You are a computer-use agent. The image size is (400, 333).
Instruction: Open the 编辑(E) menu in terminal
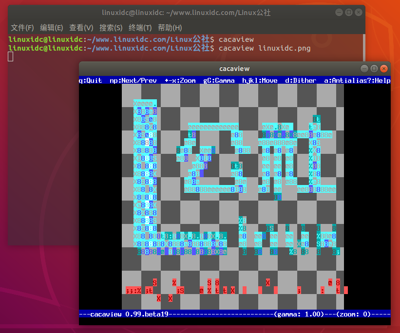point(52,28)
